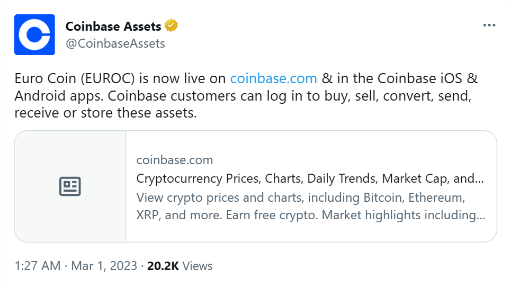Follow the blue coinbase.com link in tweet
Screen dimensions: 511x287
click(x=273, y=78)
